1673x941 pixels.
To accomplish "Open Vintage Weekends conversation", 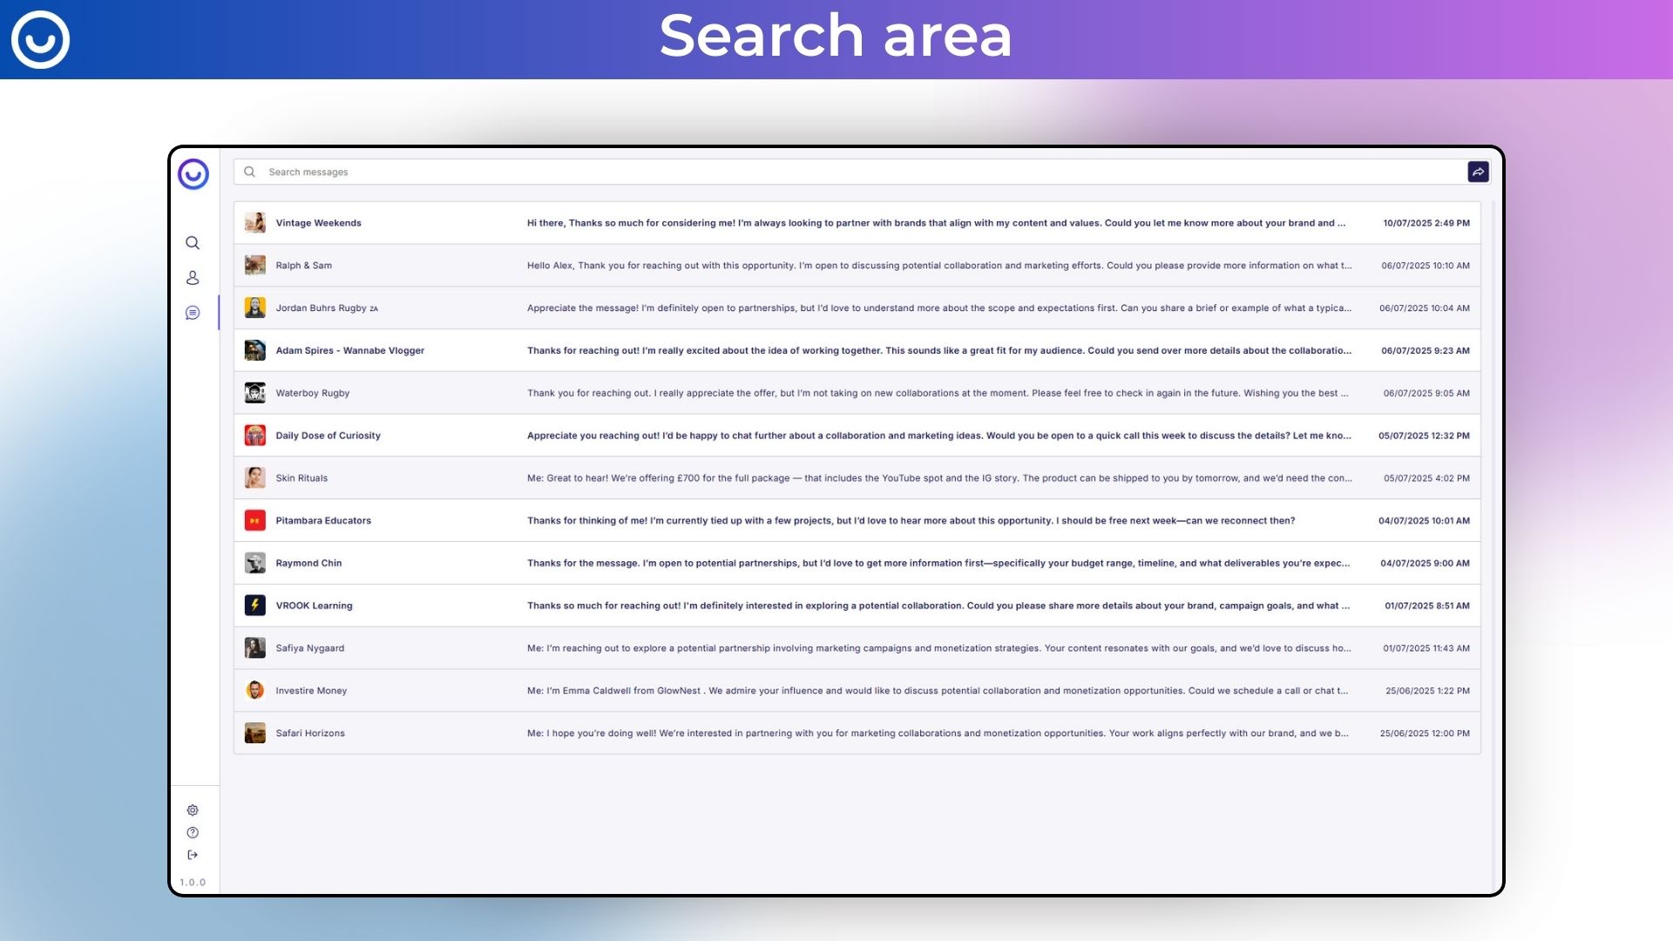I will coord(319,223).
